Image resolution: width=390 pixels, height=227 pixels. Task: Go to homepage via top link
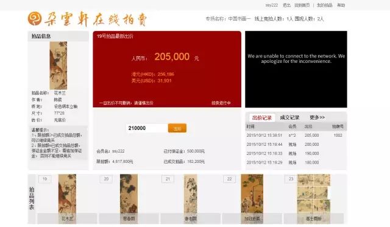click(x=302, y=5)
